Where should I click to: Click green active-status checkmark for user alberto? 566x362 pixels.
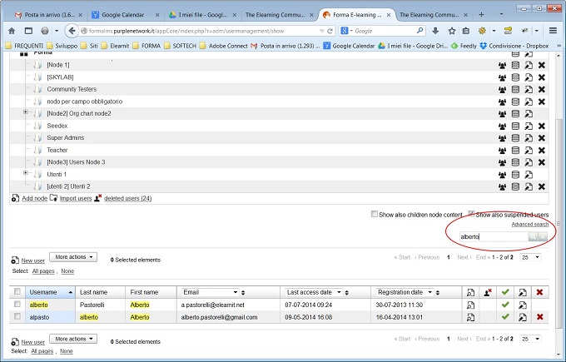tap(504, 305)
